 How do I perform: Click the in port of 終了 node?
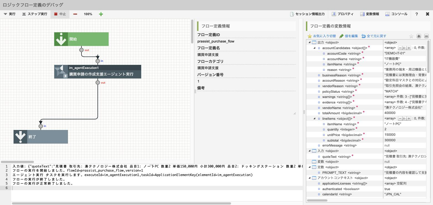41,126
